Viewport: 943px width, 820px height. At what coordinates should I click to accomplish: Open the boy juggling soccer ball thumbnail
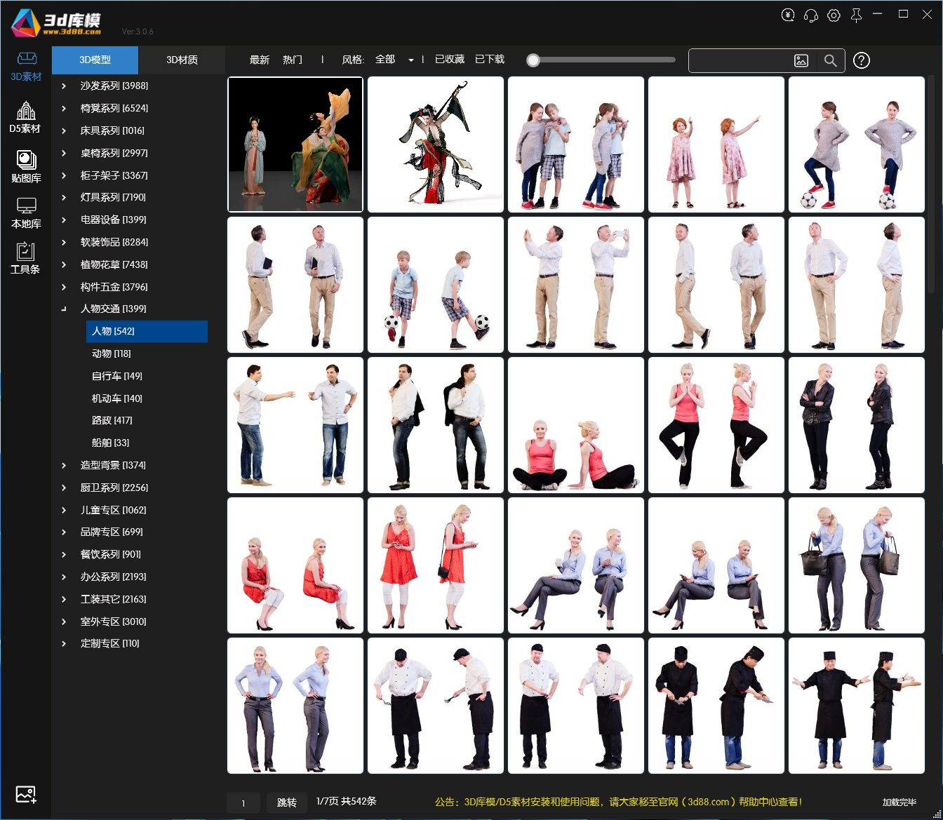436,285
